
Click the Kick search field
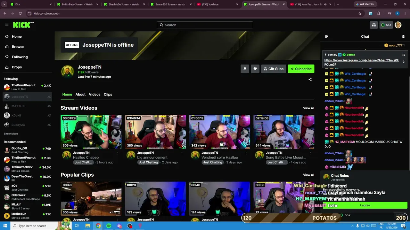(205, 25)
